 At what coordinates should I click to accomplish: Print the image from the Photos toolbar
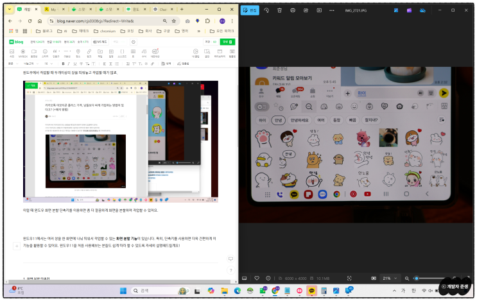click(293, 10)
